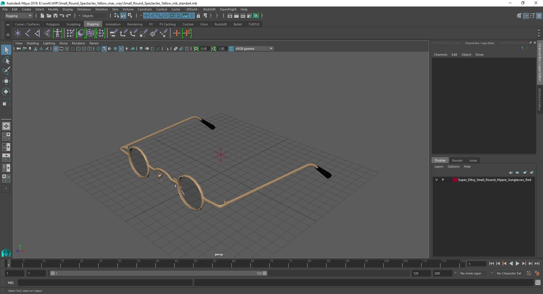Undo the last action with the arrow icon

(62, 16)
